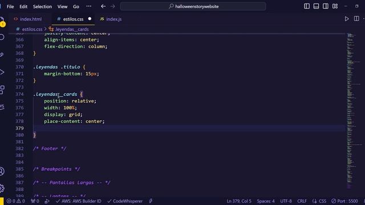Click the ports forwarded status item

(35, 201)
